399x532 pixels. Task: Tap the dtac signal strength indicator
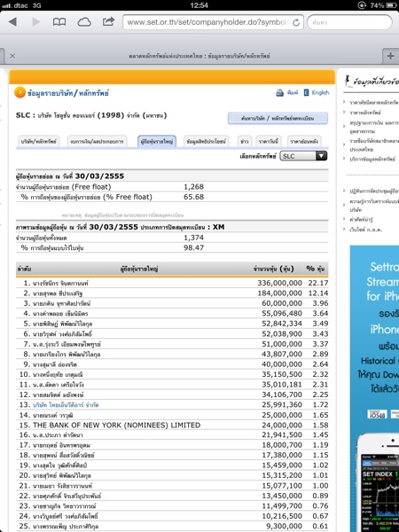[x=7, y=6]
